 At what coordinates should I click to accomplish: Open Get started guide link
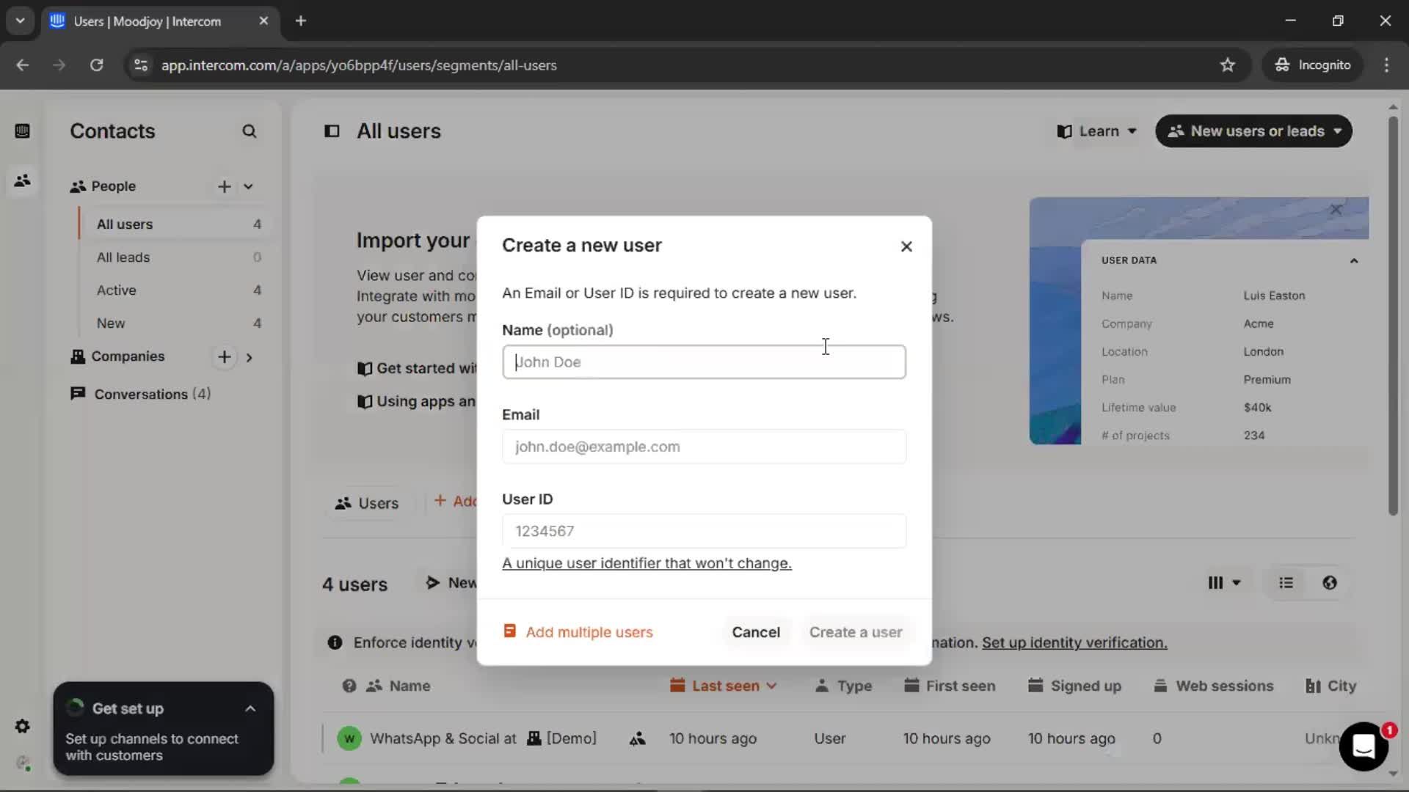[417, 368]
